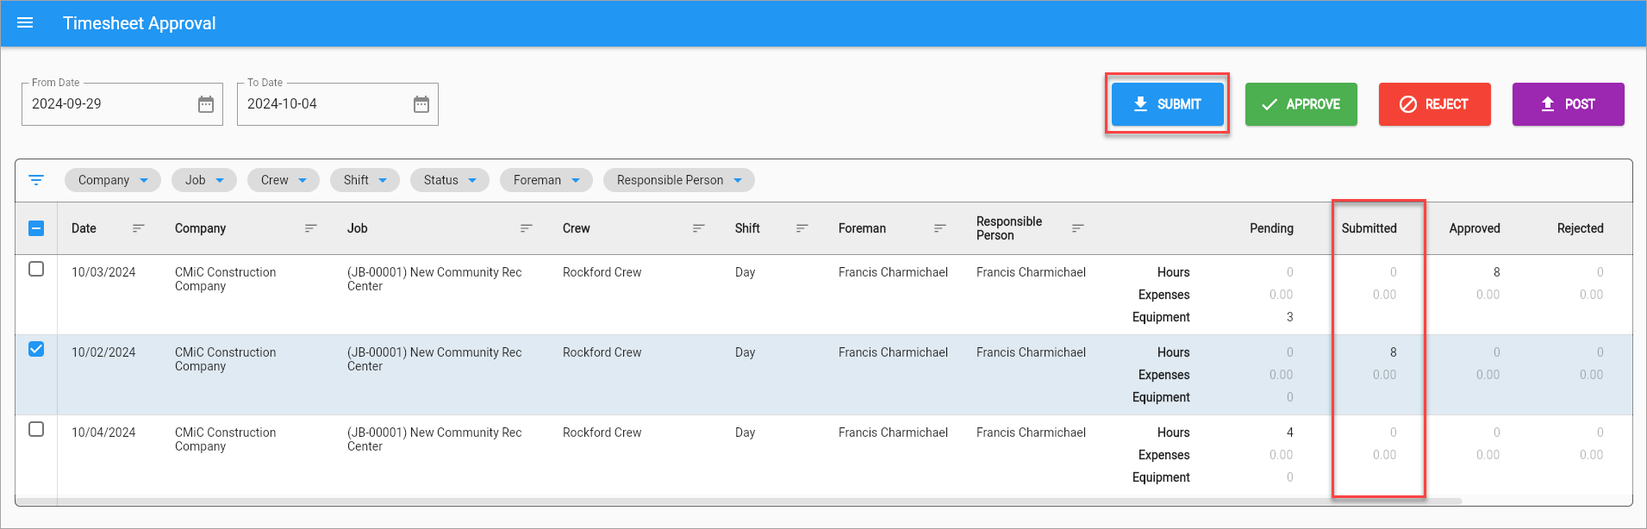Sort by the Shift column icon
This screenshot has height=529, width=1647.
[x=802, y=228]
